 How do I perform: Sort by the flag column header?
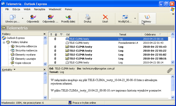coord(61,34)
